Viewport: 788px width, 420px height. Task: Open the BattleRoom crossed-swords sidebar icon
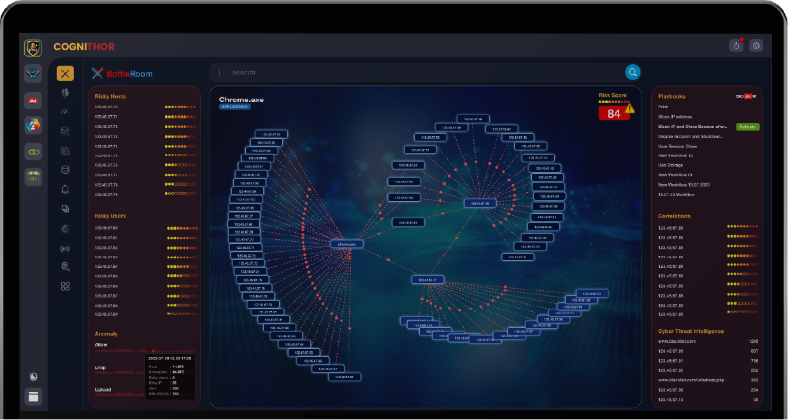click(65, 73)
